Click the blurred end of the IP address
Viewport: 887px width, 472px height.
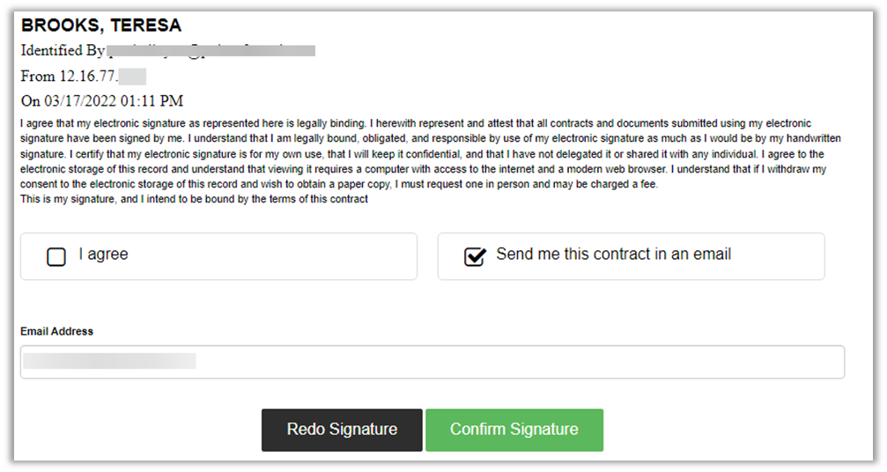131,76
